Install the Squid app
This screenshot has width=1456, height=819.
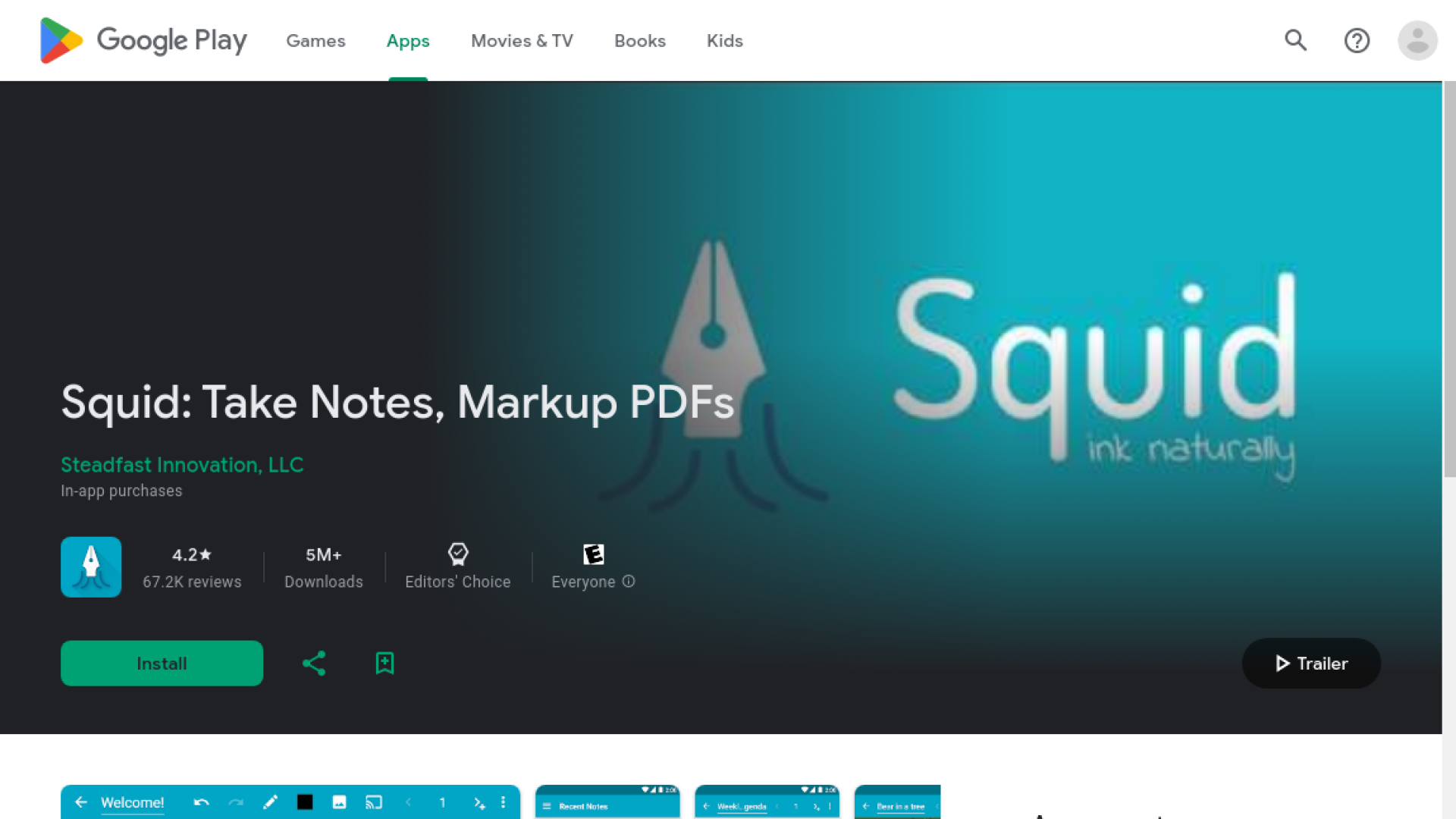pos(162,664)
